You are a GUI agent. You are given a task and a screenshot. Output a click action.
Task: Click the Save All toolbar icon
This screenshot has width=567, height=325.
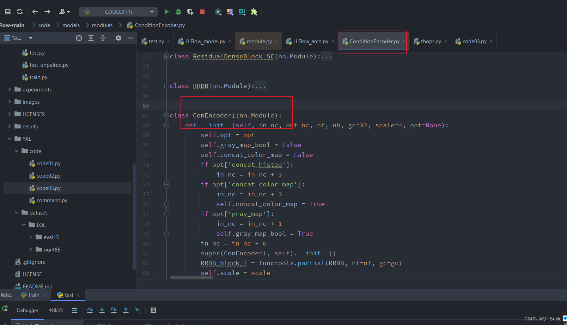click(7, 12)
